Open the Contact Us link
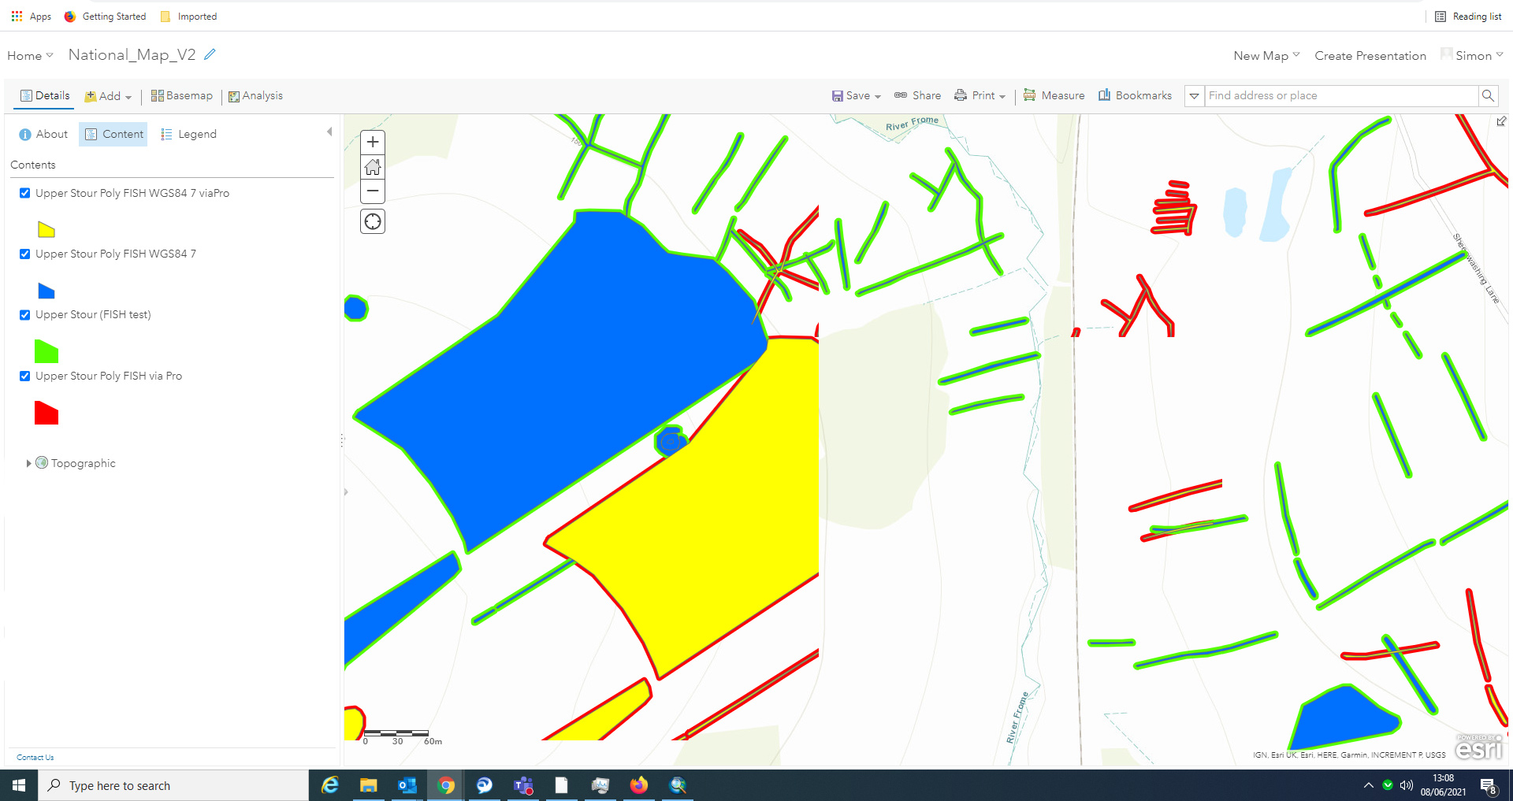This screenshot has width=1513, height=801. point(35,757)
